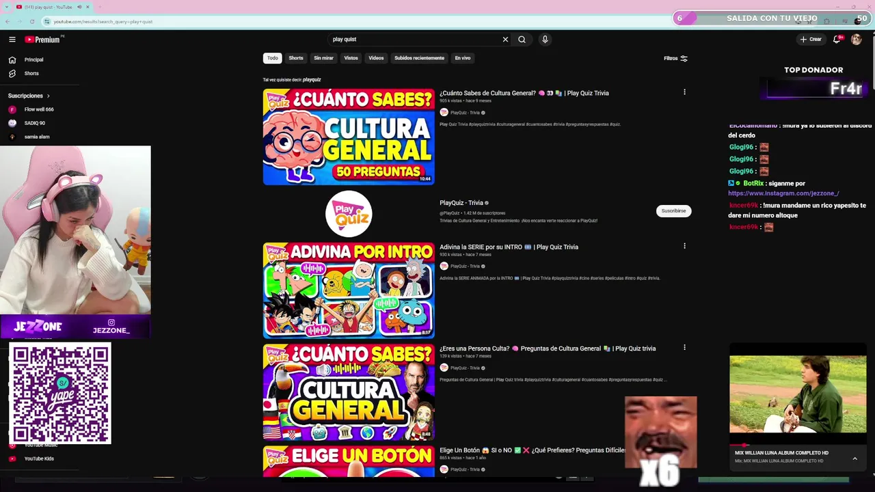Click the YouTube Premium logo
This screenshot has width=875, height=492.
(42, 40)
